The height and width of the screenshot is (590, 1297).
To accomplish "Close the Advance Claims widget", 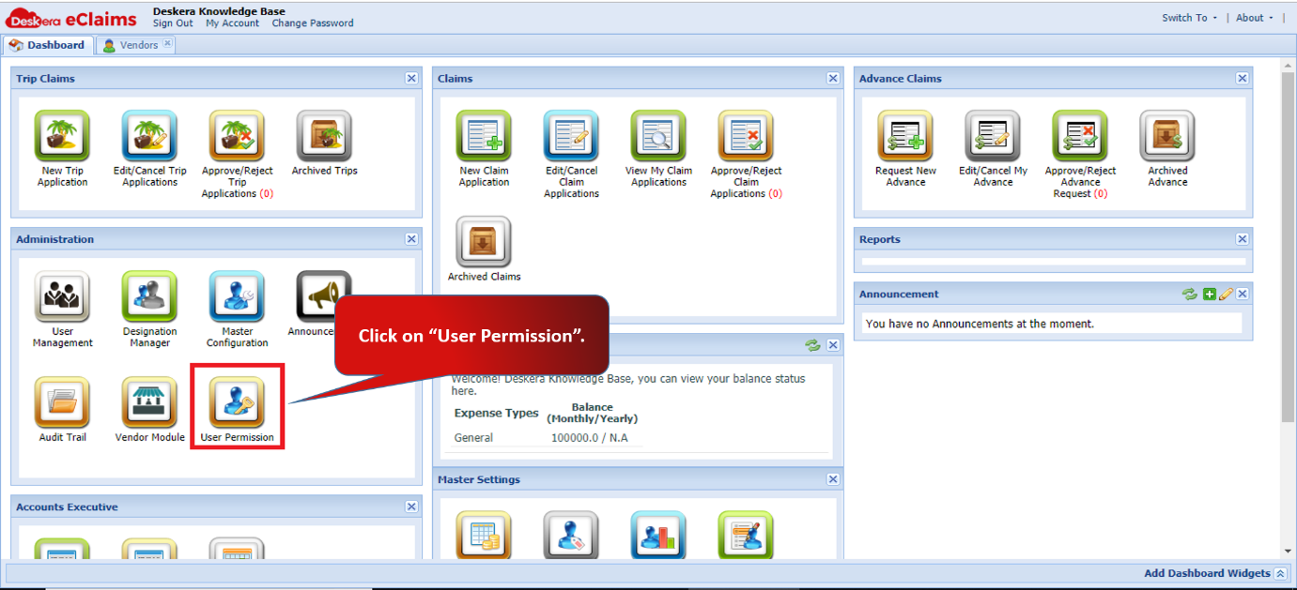I will (1243, 79).
